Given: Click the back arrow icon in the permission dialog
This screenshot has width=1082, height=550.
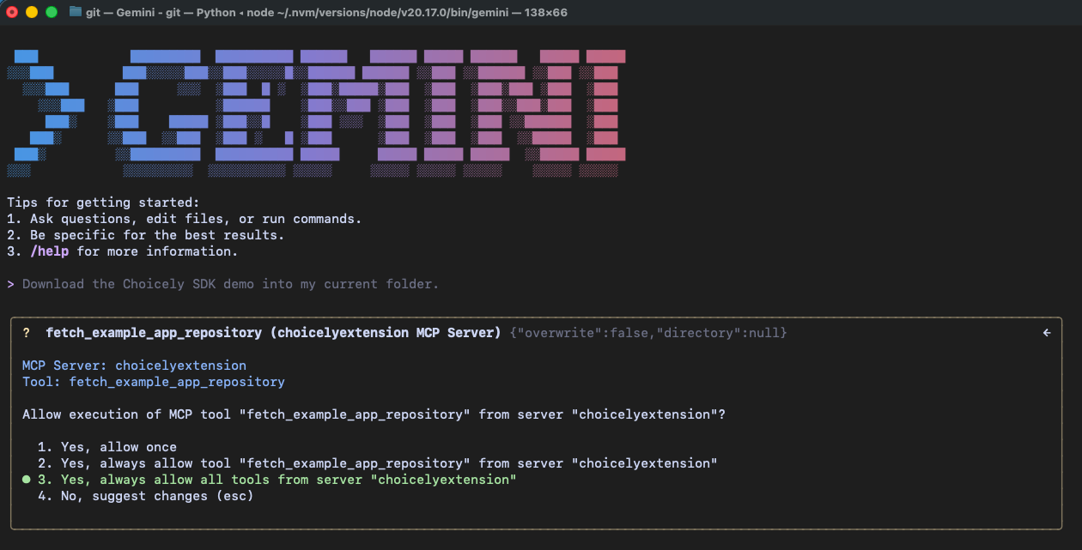Looking at the screenshot, I should point(1046,332).
